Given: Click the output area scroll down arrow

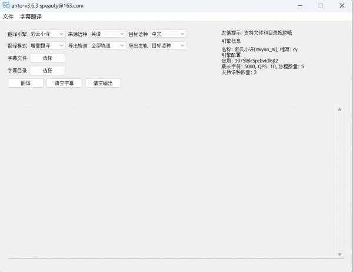Looking at the screenshot, I should 339,254.
